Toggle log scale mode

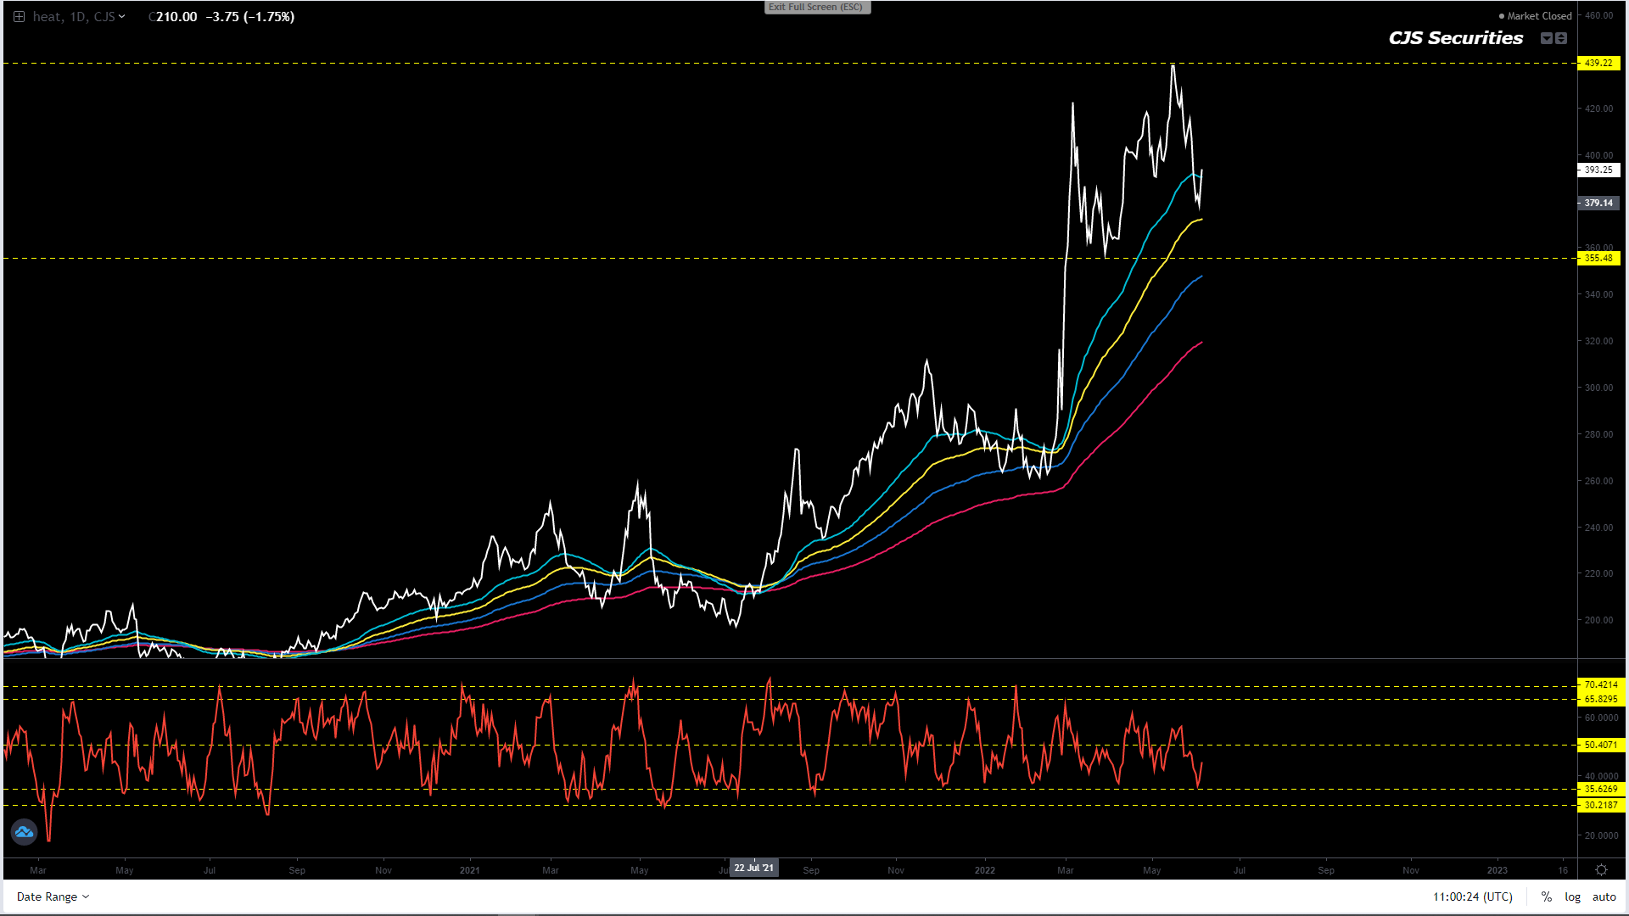coord(1572,896)
